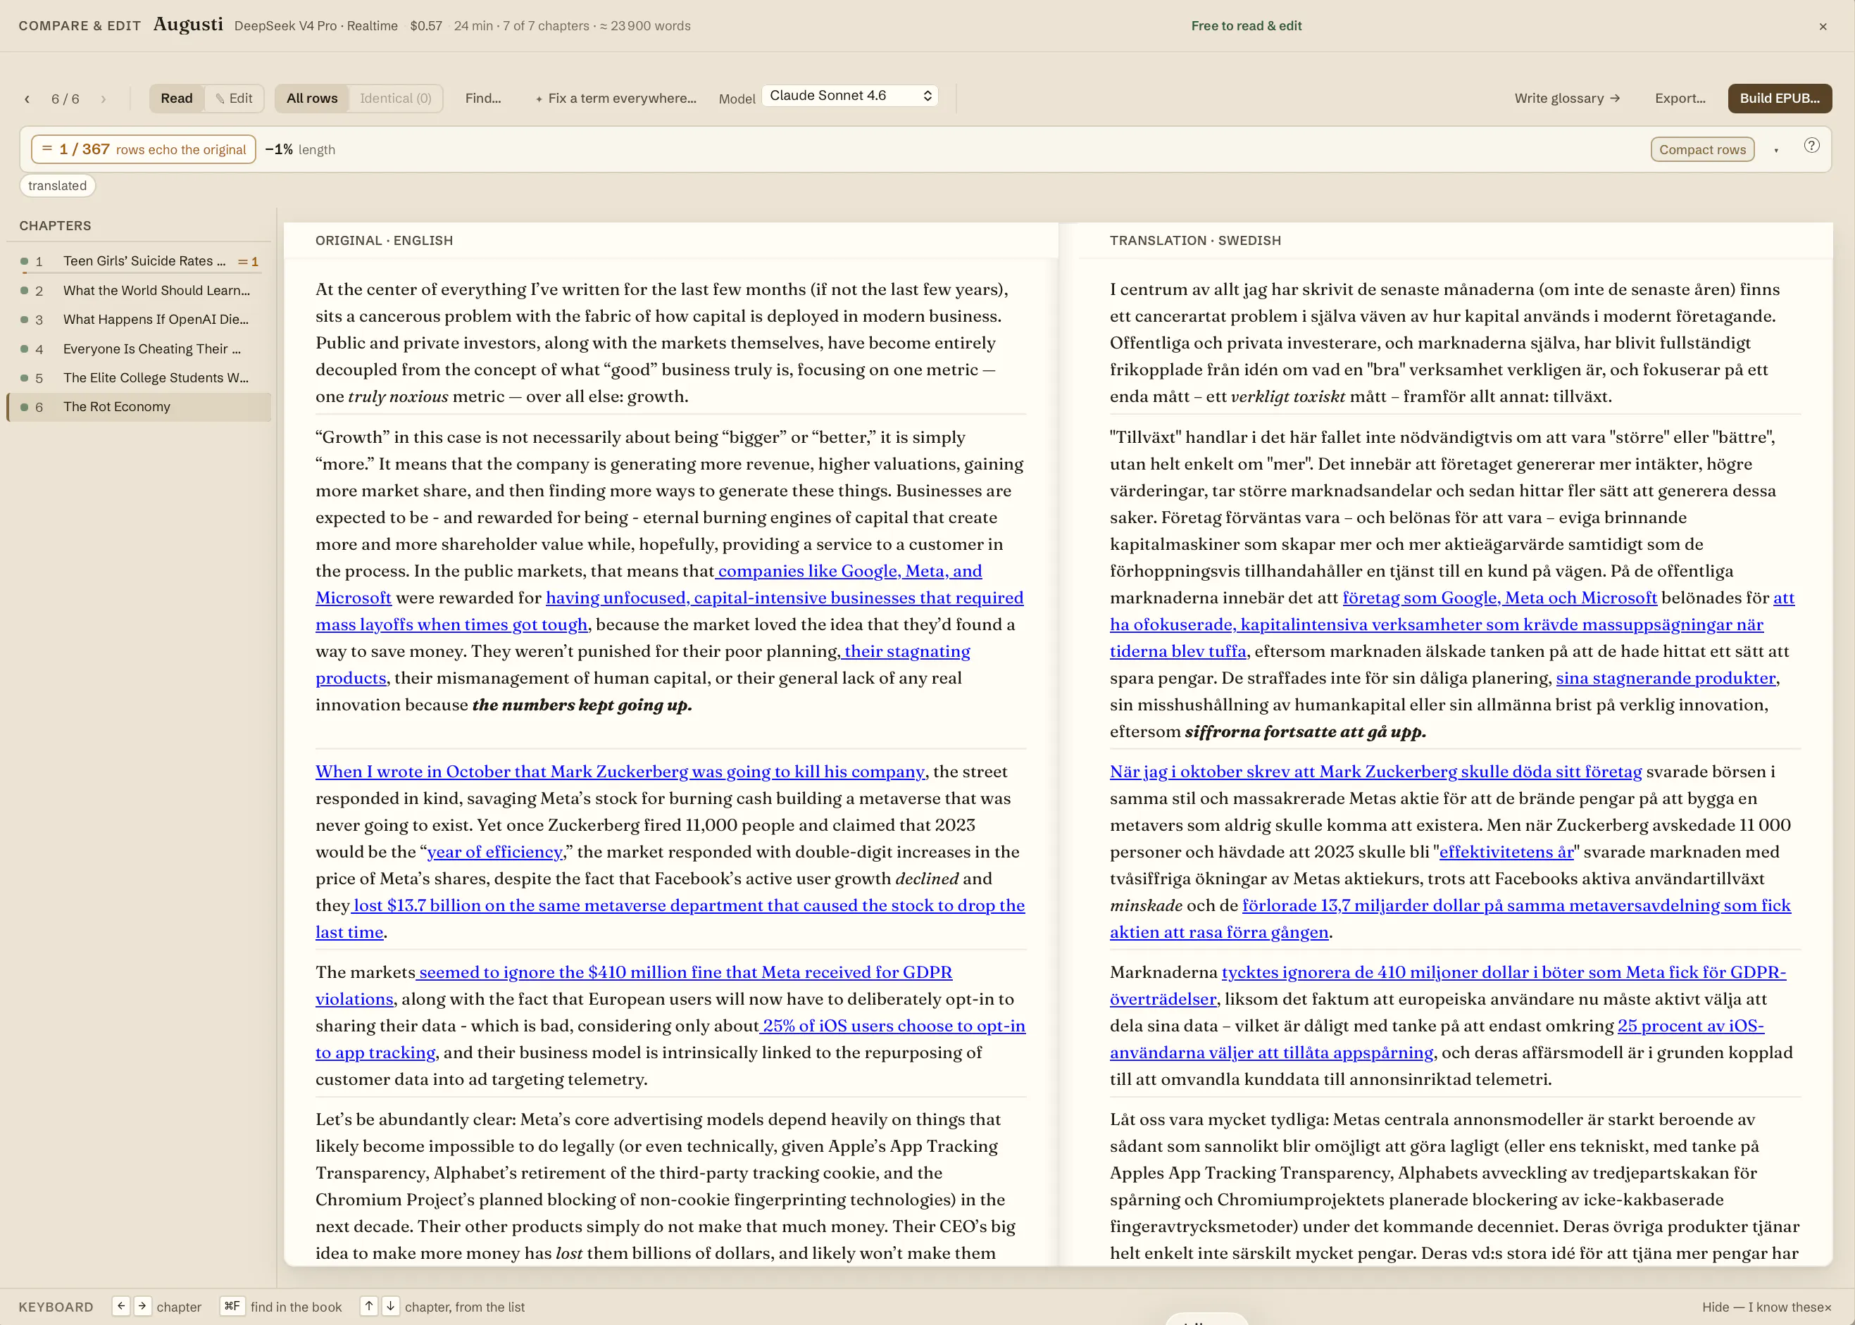Click Write glossary →
This screenshot has height=1325, width=1855.
(x=1567, y=99)
